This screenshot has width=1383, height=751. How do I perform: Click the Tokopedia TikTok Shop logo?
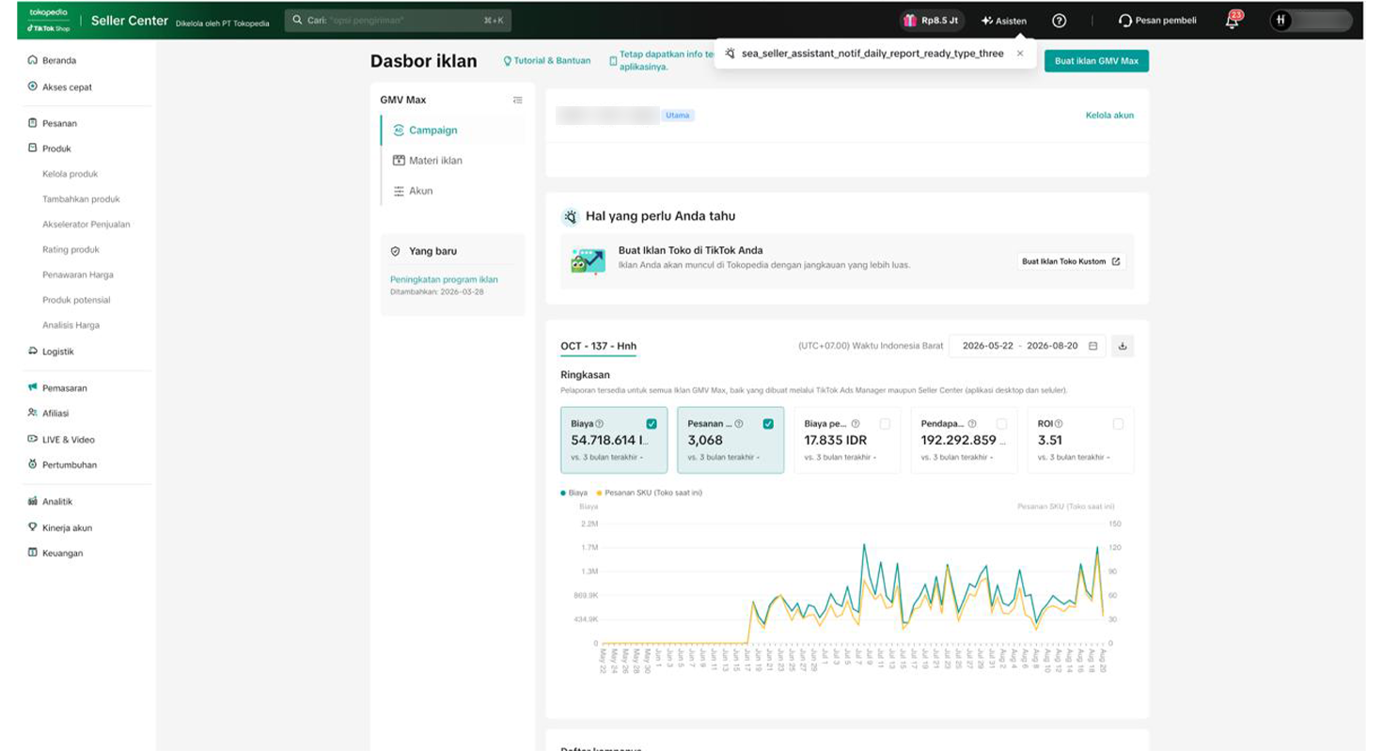click(49, 20)
